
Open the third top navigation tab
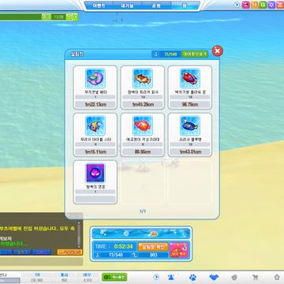coord(156,6)
